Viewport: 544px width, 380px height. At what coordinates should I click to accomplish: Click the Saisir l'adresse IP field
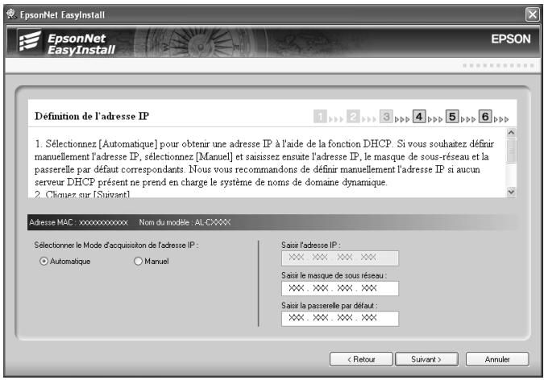pos(340,258)
